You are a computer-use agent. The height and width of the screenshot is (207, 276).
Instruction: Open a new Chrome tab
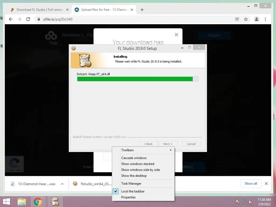tap(142, 10)
